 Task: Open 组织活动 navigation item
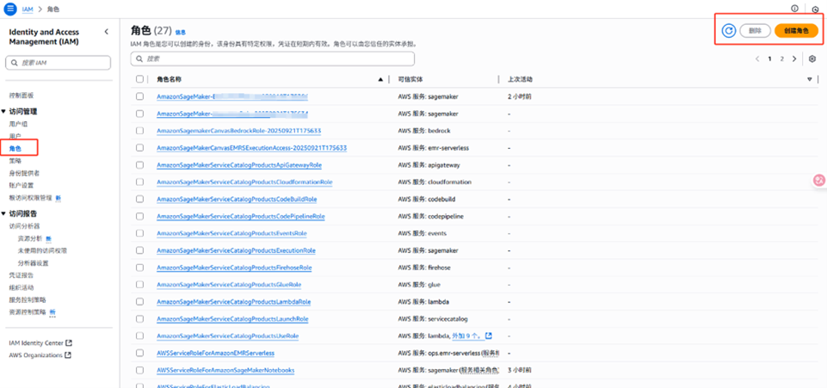coord(22,288)
